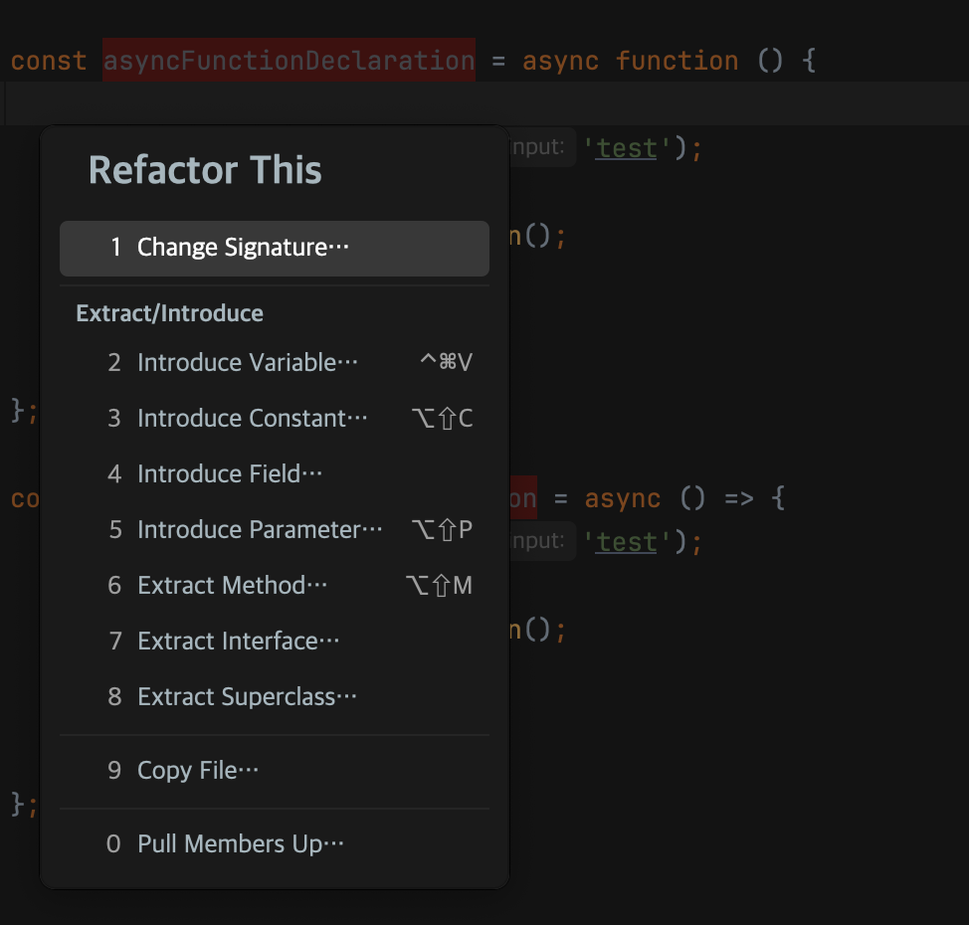Choose Introduce Parameter refactoring
969x925 pixels.
[259, 530]
